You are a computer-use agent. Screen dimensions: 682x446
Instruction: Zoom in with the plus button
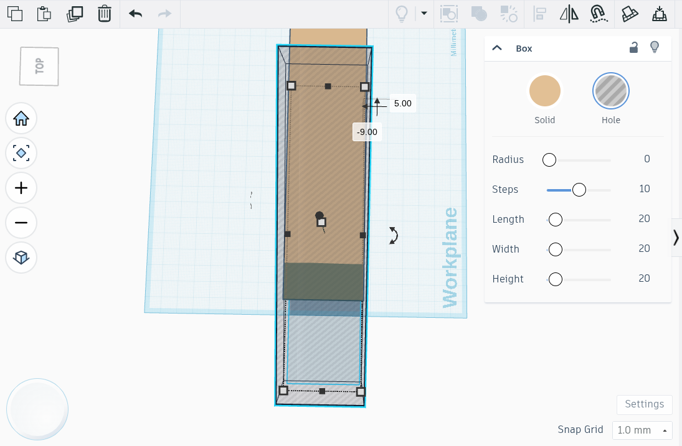(x=21, y=188)
